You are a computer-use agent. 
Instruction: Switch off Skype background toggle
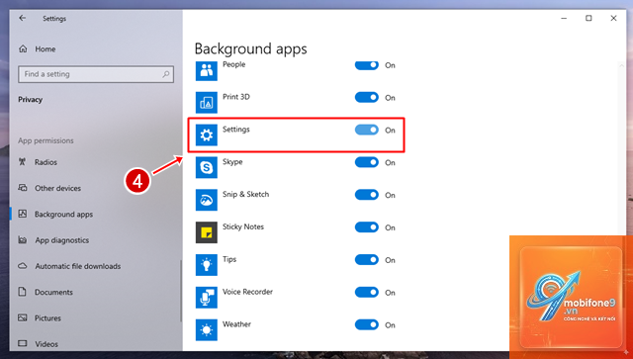[x=367, y=162]
